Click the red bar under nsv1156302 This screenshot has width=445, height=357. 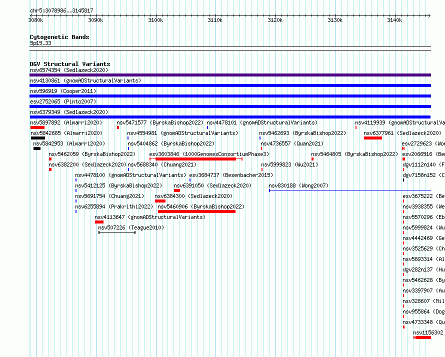(x=422, y=337)
